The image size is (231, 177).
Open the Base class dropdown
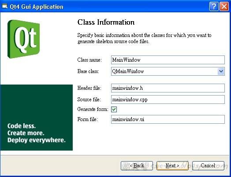pyautogui.click(x=221, y=71)
